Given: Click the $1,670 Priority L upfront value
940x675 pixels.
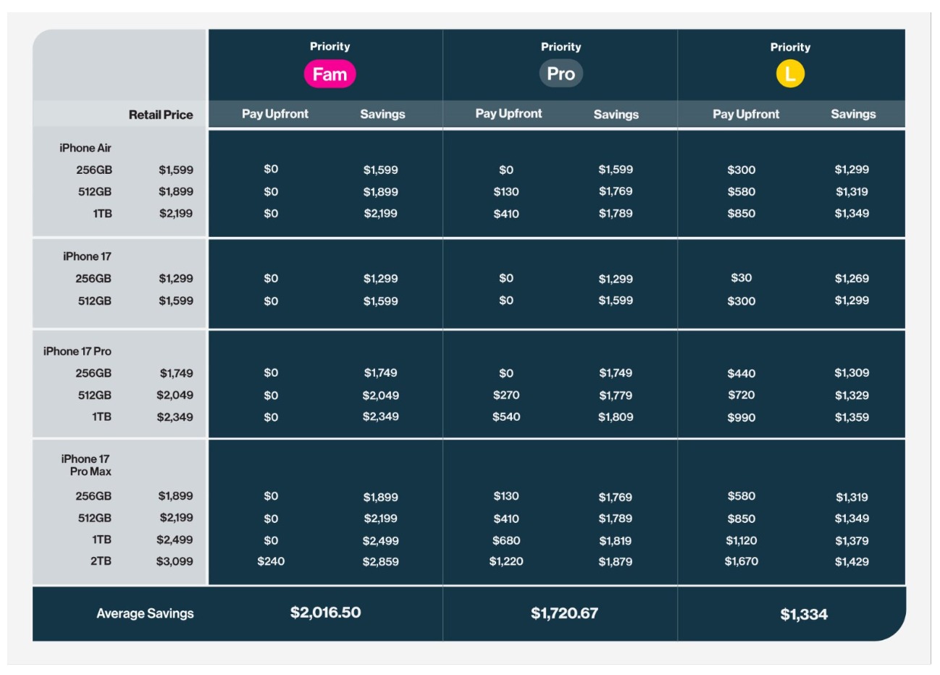Looking at the screenshot, I should coord(742,561).
